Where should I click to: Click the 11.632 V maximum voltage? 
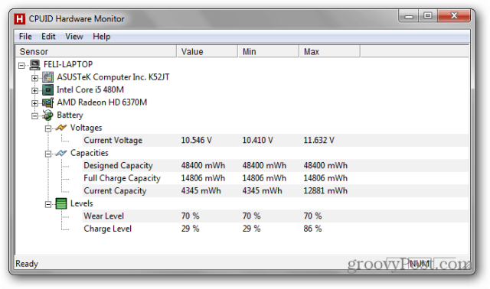tap(319, 141)
